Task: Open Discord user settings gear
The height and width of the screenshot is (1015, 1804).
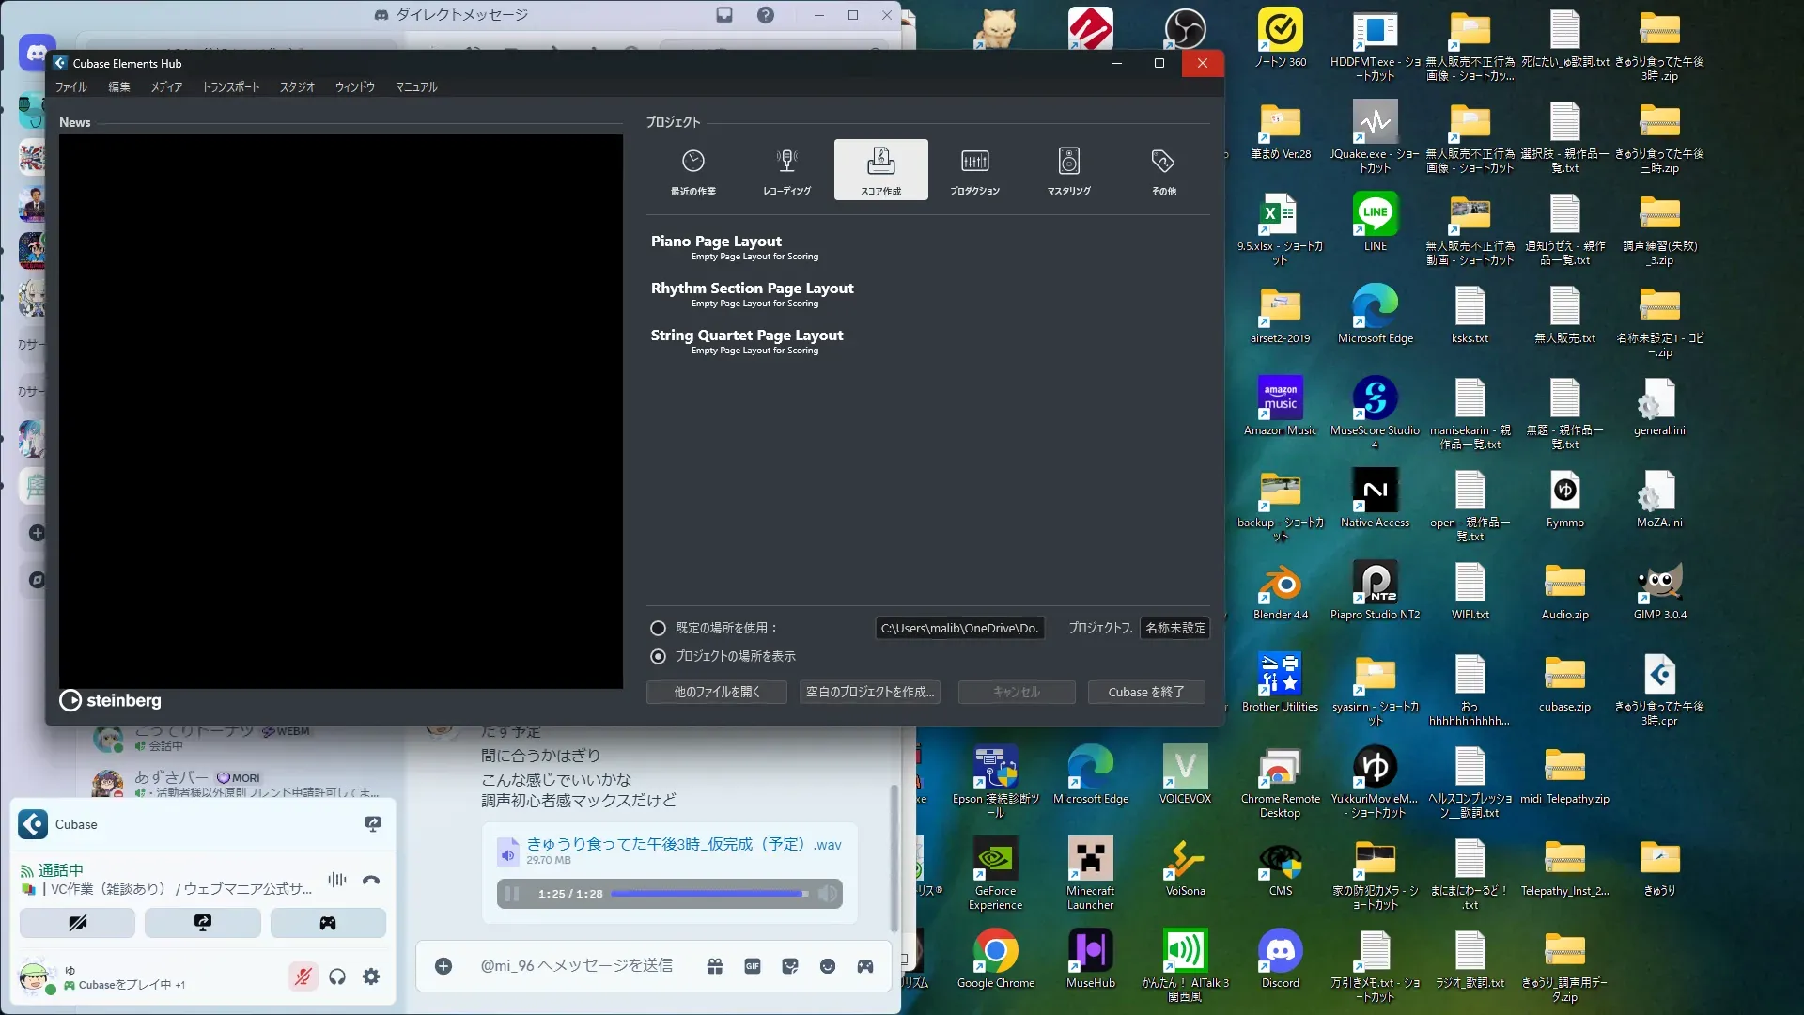Action: [371, 976]
